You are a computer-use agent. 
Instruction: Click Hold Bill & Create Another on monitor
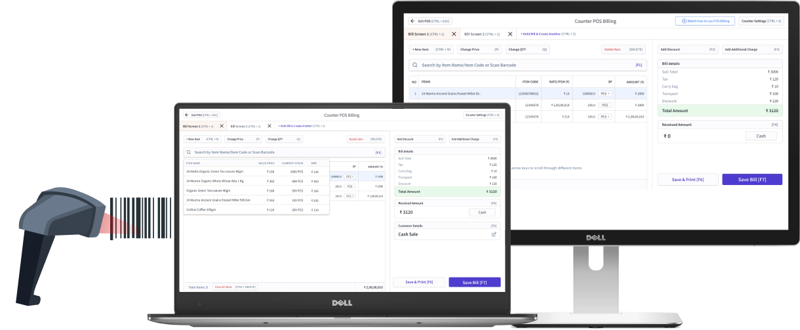click(548, 33)
